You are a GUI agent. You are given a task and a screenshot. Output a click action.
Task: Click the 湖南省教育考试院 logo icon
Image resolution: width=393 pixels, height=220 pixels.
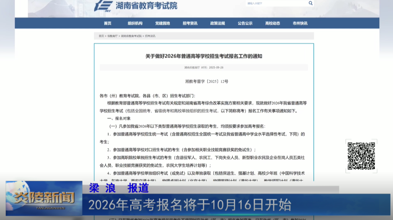coord(104,5)
